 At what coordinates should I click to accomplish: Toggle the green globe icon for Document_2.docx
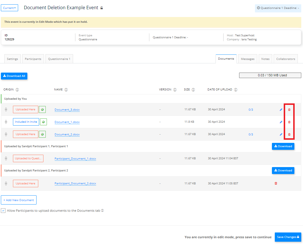pyautogui.click(x=42, y=134)
